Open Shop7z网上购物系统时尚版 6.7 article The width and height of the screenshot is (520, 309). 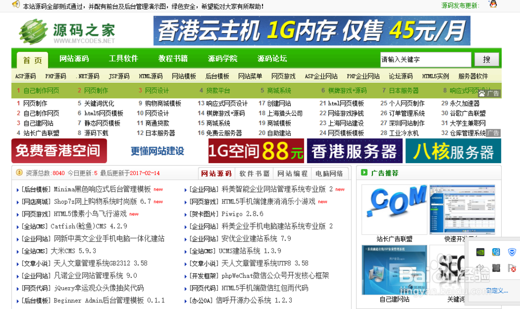pos(102,201)
